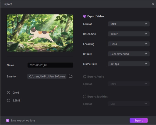Click the 2.9MB file size text

point(16,101)
